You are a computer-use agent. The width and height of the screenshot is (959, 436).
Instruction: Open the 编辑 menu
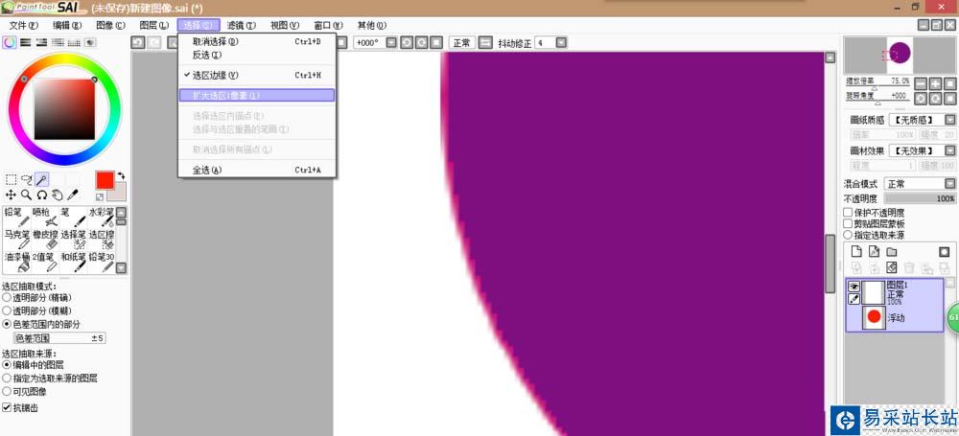67,25
